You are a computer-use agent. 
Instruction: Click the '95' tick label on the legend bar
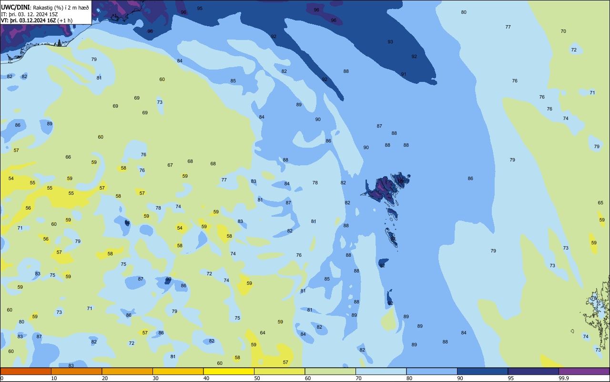[x=511, y=378]
